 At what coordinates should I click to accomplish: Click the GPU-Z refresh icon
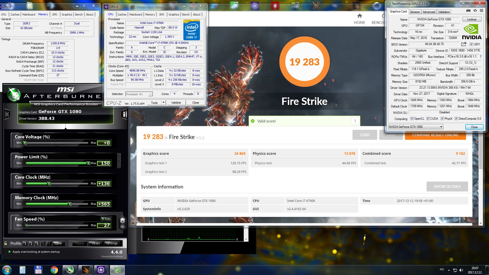pyautogui.click(x=475, y=10)
